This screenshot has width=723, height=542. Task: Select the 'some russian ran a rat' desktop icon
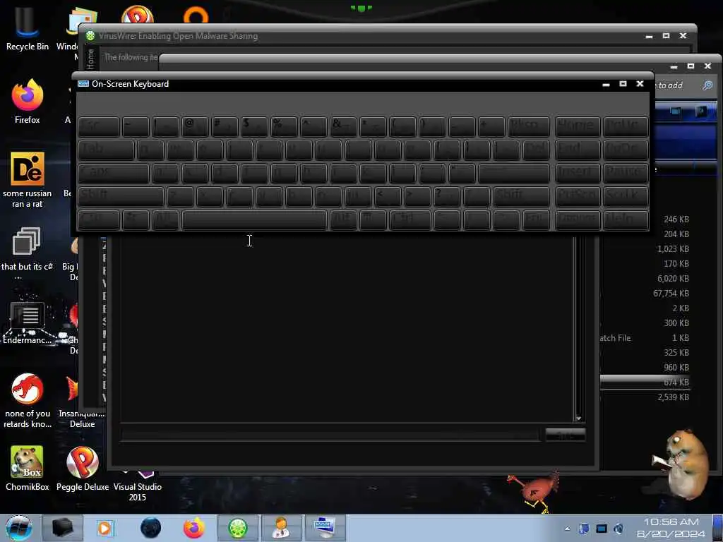pos(28,180)
